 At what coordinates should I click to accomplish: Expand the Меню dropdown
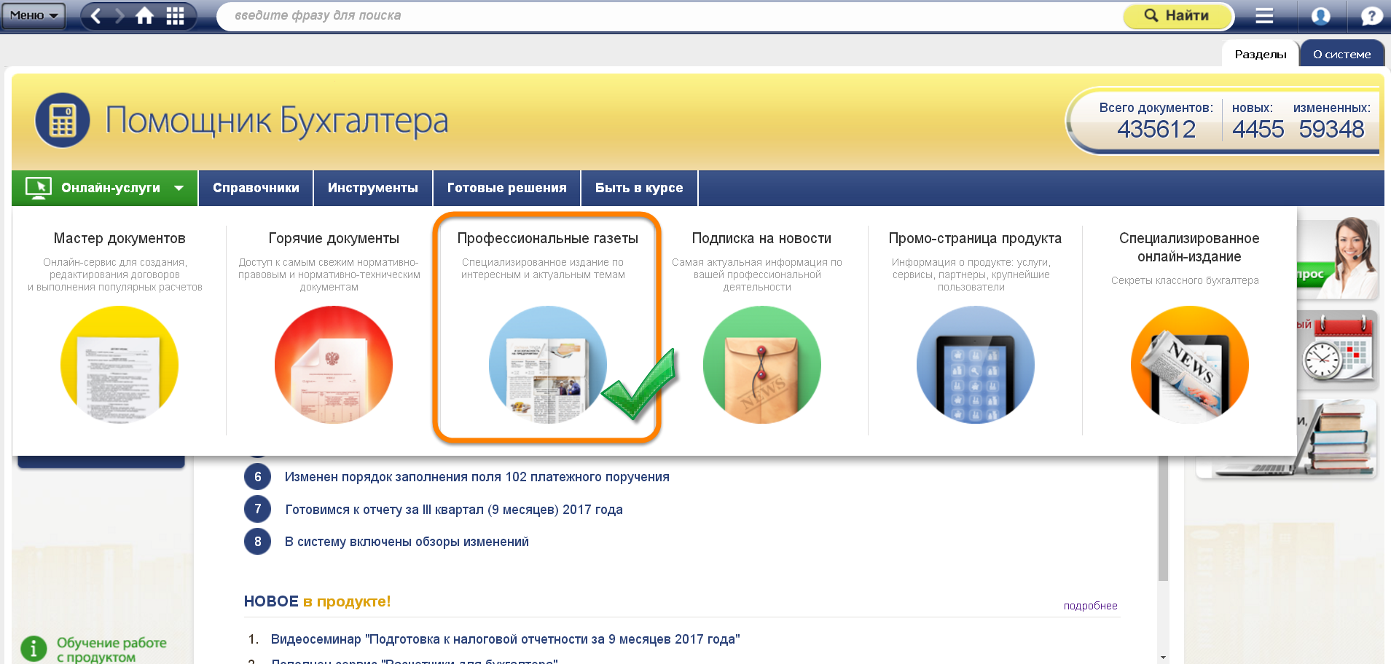tap(34, 15)
